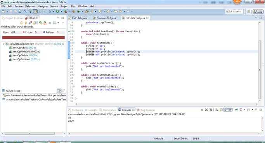Select the testOpDivide test result
265x143 pixels.
tap(24, 56)
